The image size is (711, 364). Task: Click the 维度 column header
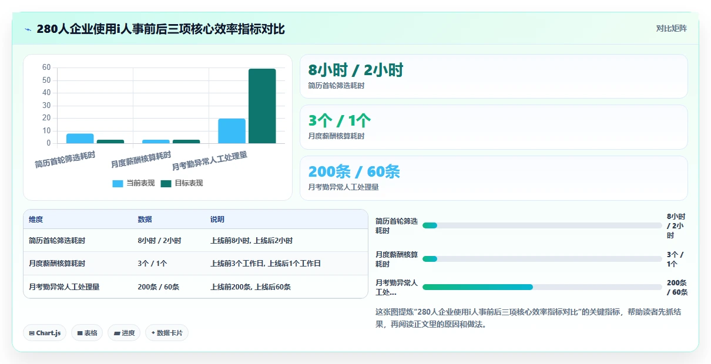(36, 220)
